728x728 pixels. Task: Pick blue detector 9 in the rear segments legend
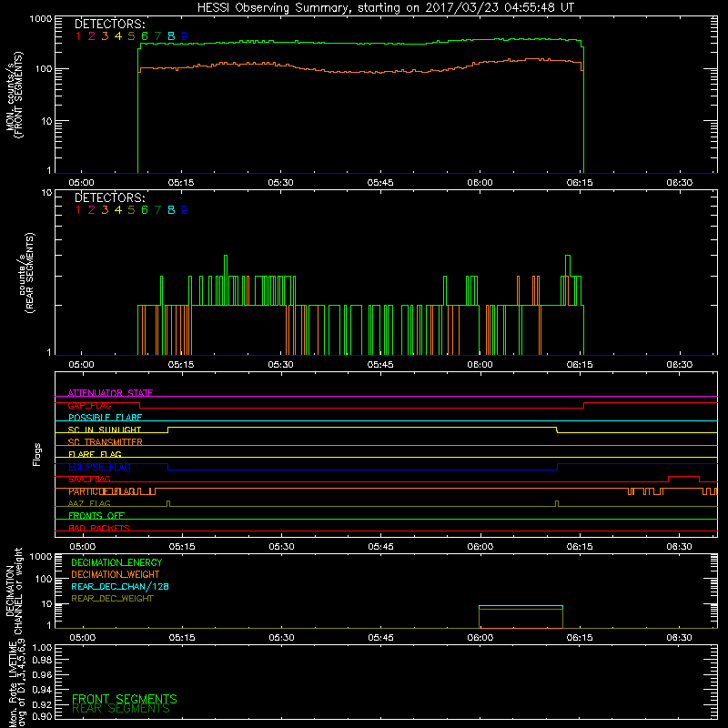(x=185, y=210)
